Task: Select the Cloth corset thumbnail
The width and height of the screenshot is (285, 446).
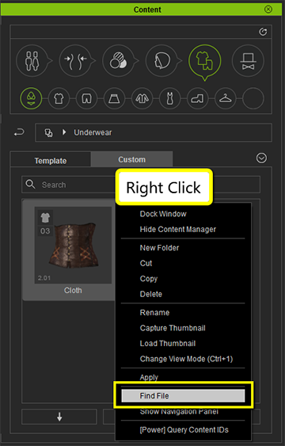Action: point(73,245)
